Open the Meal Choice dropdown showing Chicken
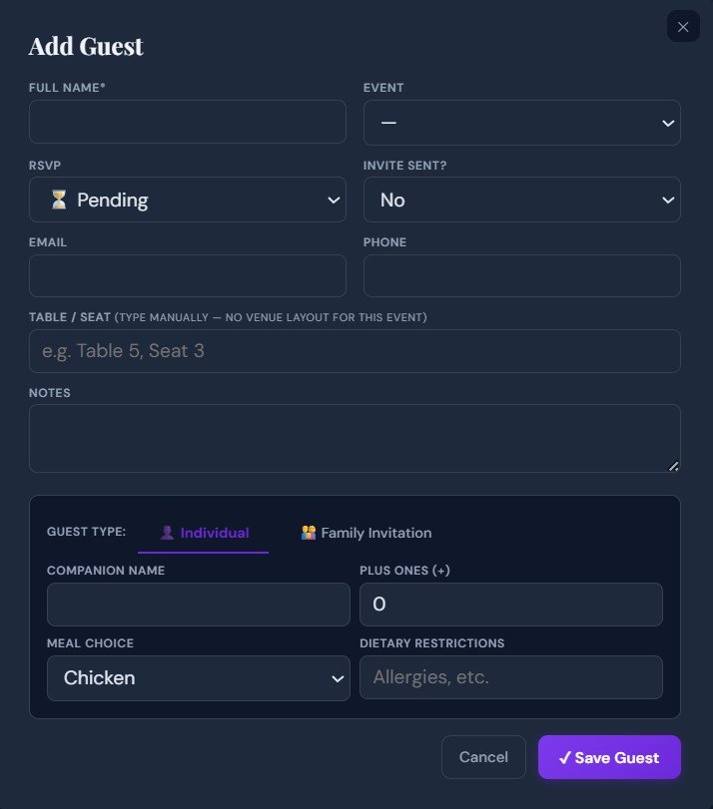Image resolution: width=713 pixels, height=809 pixels. pos(198,677)
